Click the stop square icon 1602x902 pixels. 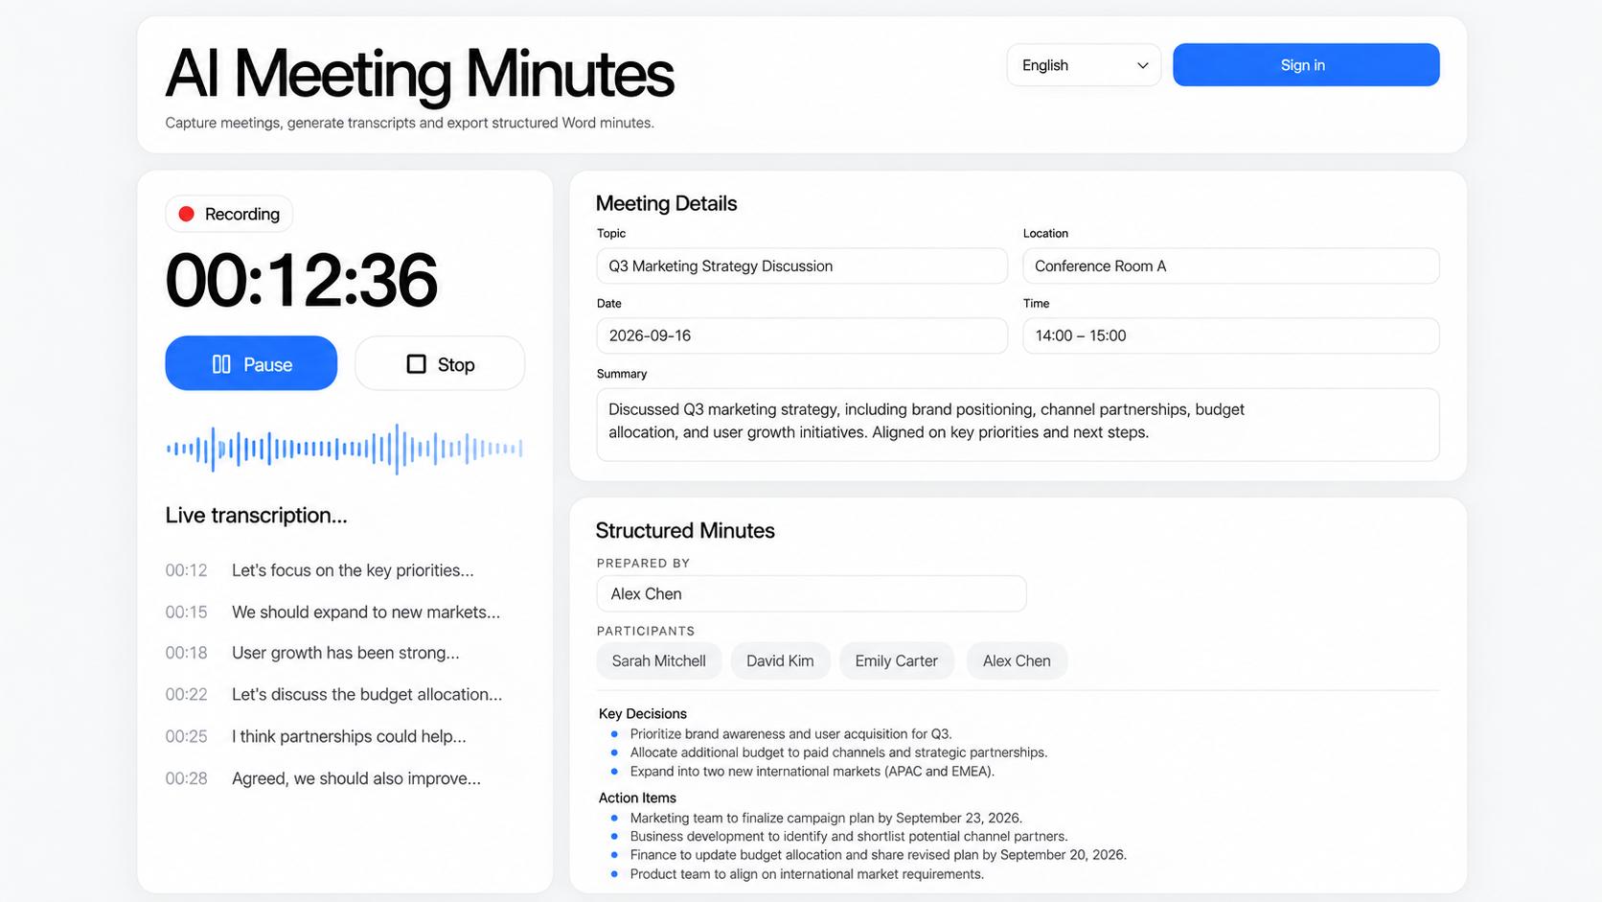tap(416, 364)
